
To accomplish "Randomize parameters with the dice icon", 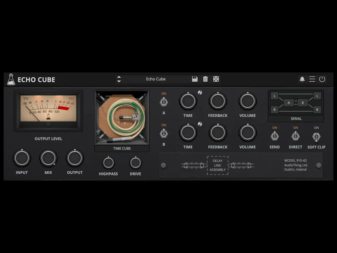I will coord(216,79).
